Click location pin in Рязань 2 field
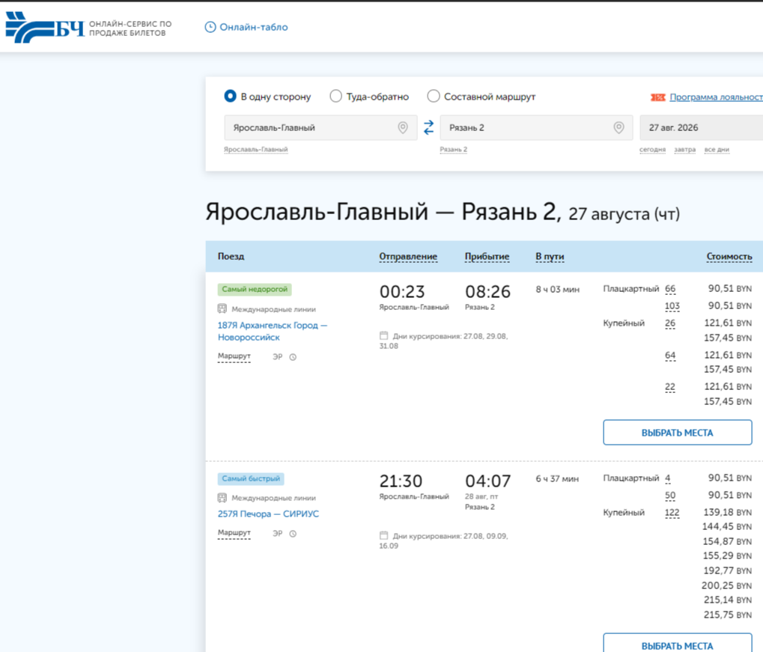Screen dimensions: 763x652 tap(618, 127)
